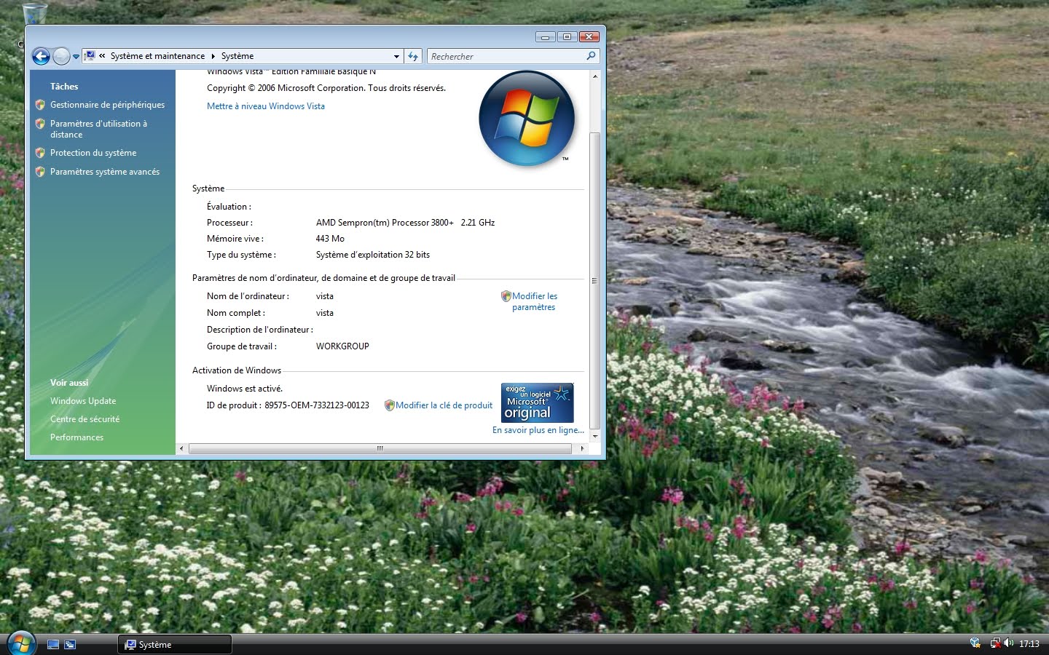Viewport: 1049px width, 655px height.
Task: Focus the 'Rechercher' search field
Action: click(x=507, y=56)
